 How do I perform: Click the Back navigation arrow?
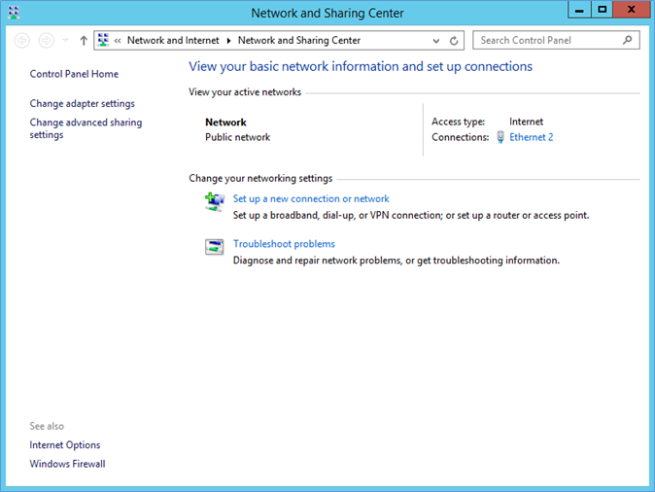click(x=21, y=41)
